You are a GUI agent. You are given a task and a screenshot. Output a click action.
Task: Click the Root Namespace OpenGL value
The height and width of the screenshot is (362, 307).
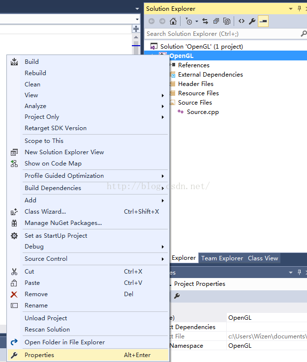pos(267,346)
